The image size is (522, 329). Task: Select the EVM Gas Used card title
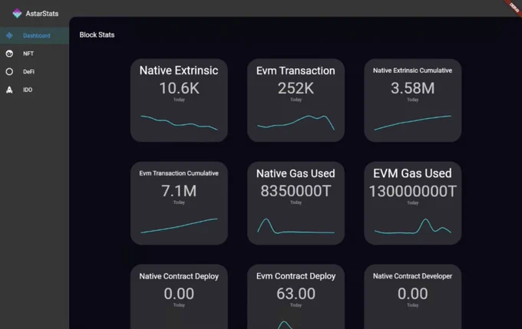coord(412,173)
